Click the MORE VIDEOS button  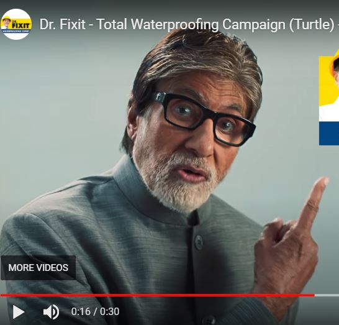[x=38, y=268]
